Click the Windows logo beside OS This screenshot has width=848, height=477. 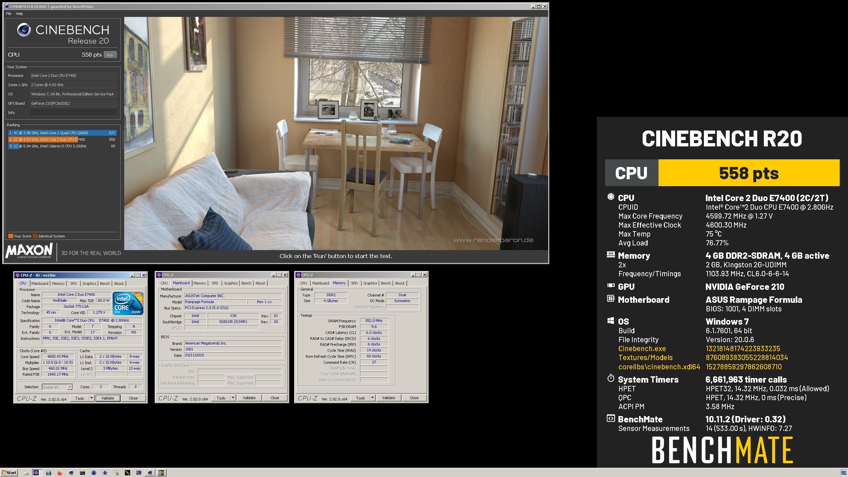coord(611,320)
